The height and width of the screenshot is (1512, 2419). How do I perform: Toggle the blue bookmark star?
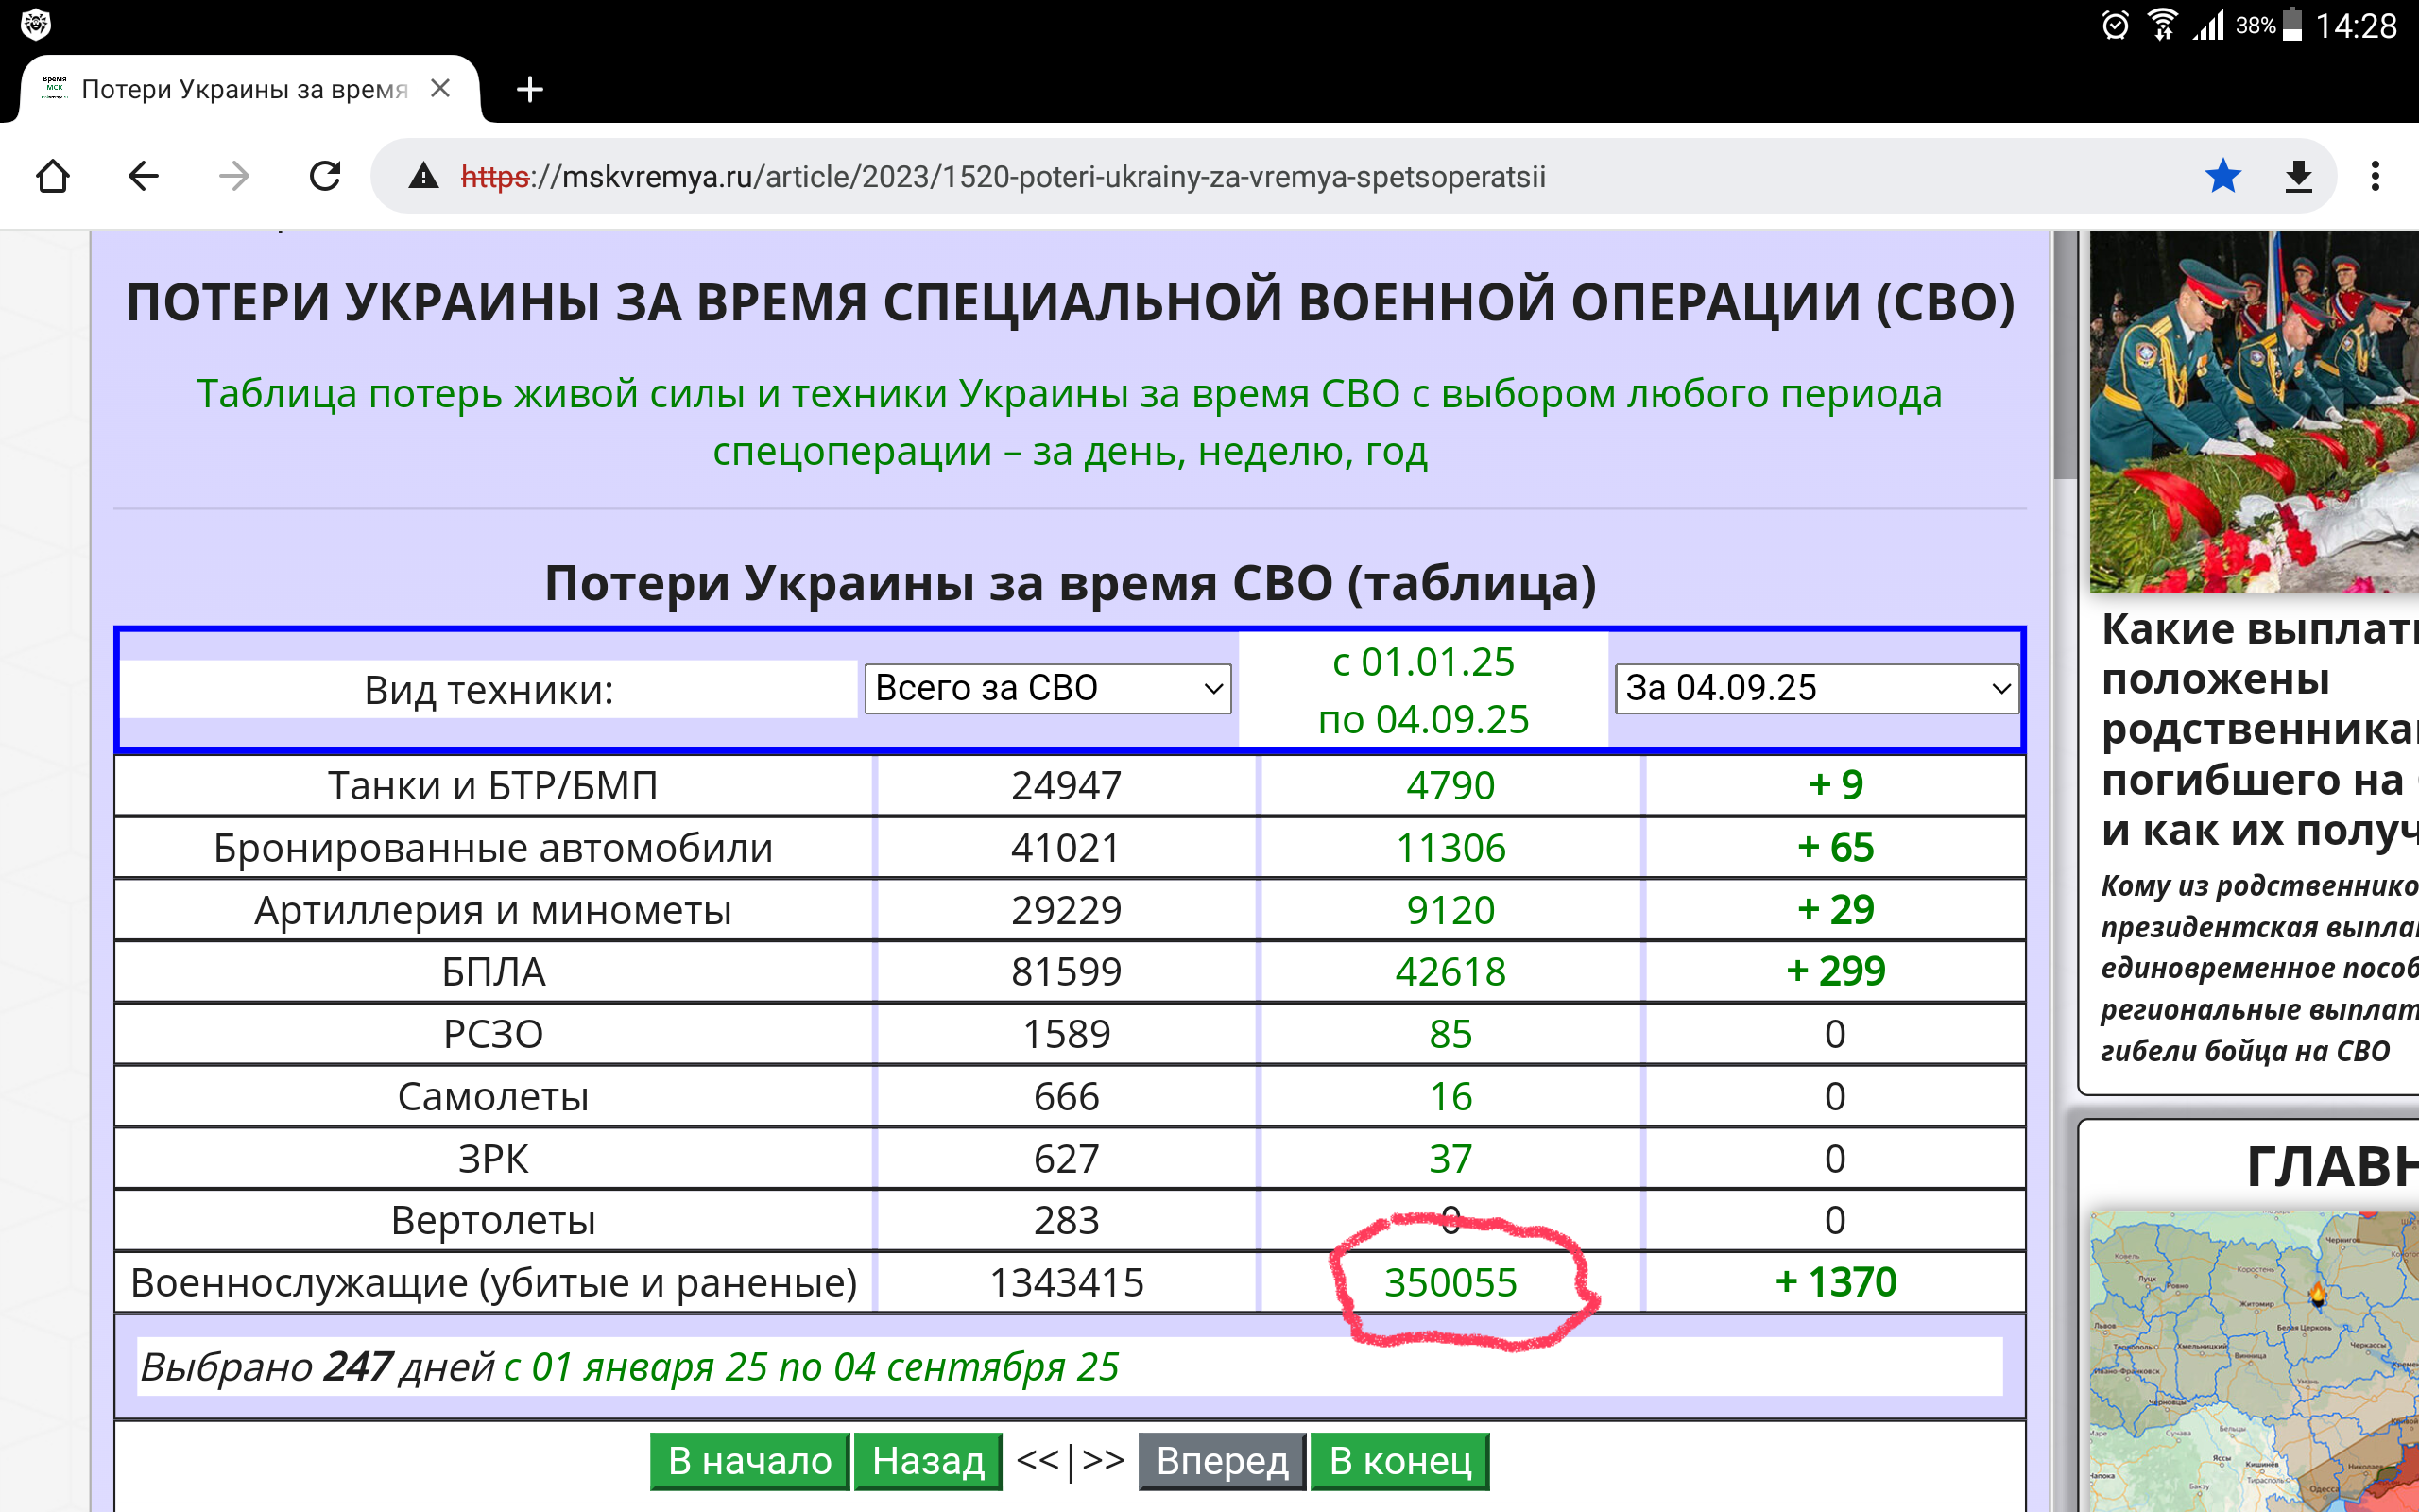[2222, 176]
